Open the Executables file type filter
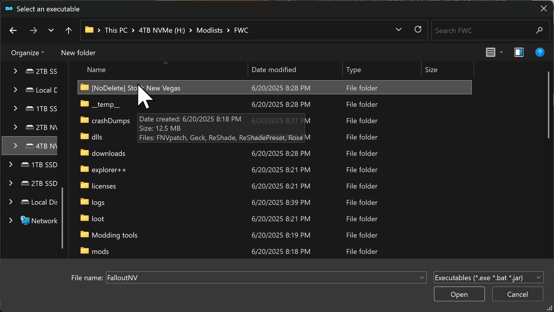The height and width of the screenshot is (312, 554). [x=488, y=278]
